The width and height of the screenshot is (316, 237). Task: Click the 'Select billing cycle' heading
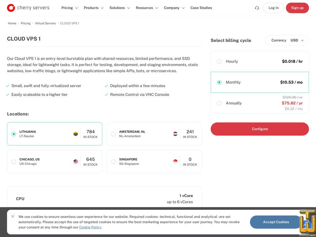(231, 40)
